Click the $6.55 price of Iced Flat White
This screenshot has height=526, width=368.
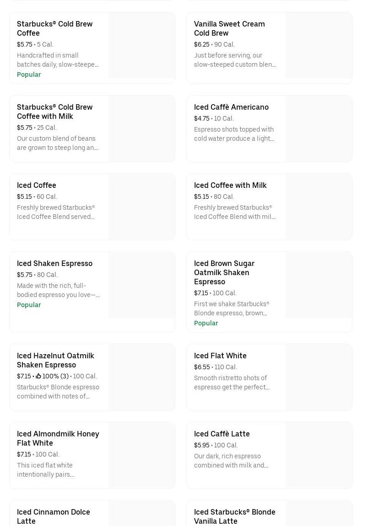202,367
